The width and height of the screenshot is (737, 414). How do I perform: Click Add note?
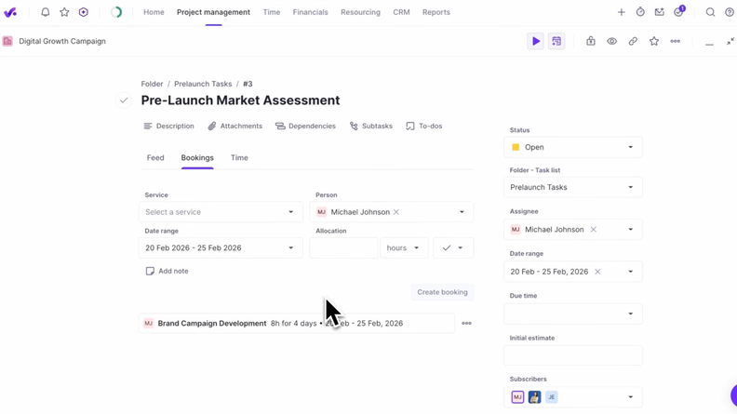point(167,271)
